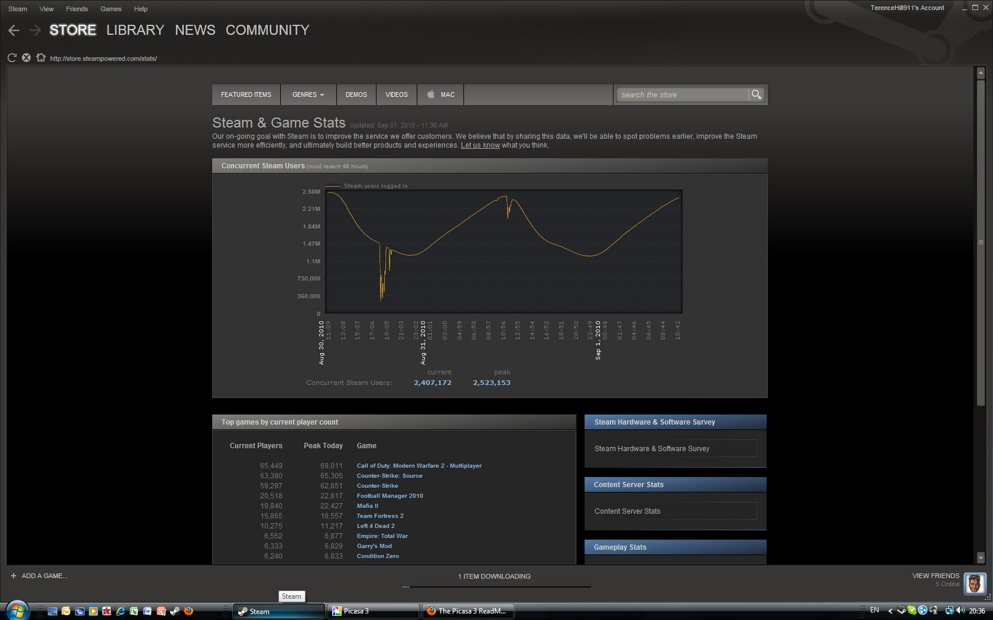
Task: Click the plus icon for Add a Game
Action: [x=13, y=576]
